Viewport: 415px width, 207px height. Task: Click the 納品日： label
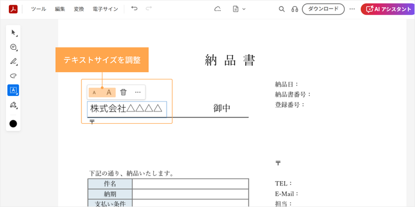click(x=287, y=84)
